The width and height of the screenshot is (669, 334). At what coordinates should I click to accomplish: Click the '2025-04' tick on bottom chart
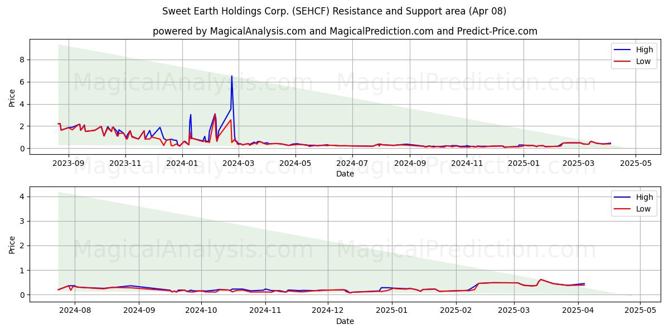578,310
